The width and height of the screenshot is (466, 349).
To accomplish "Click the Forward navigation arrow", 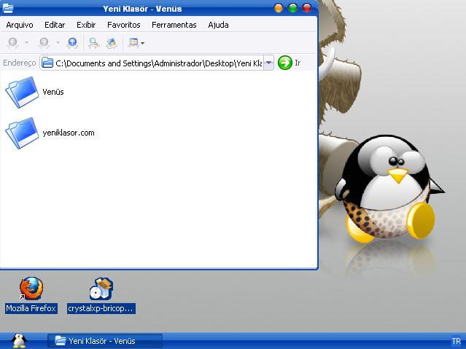I will click(44, 43).
